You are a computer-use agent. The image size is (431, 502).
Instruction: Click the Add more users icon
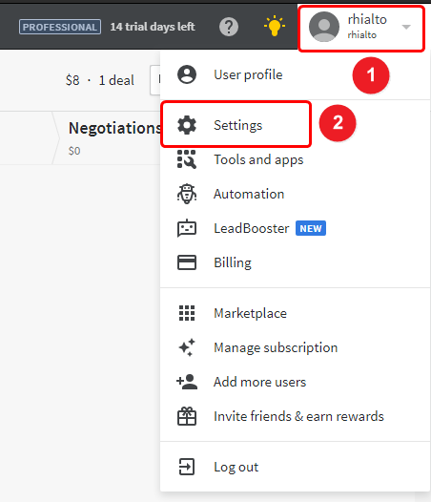click(187, 382)
